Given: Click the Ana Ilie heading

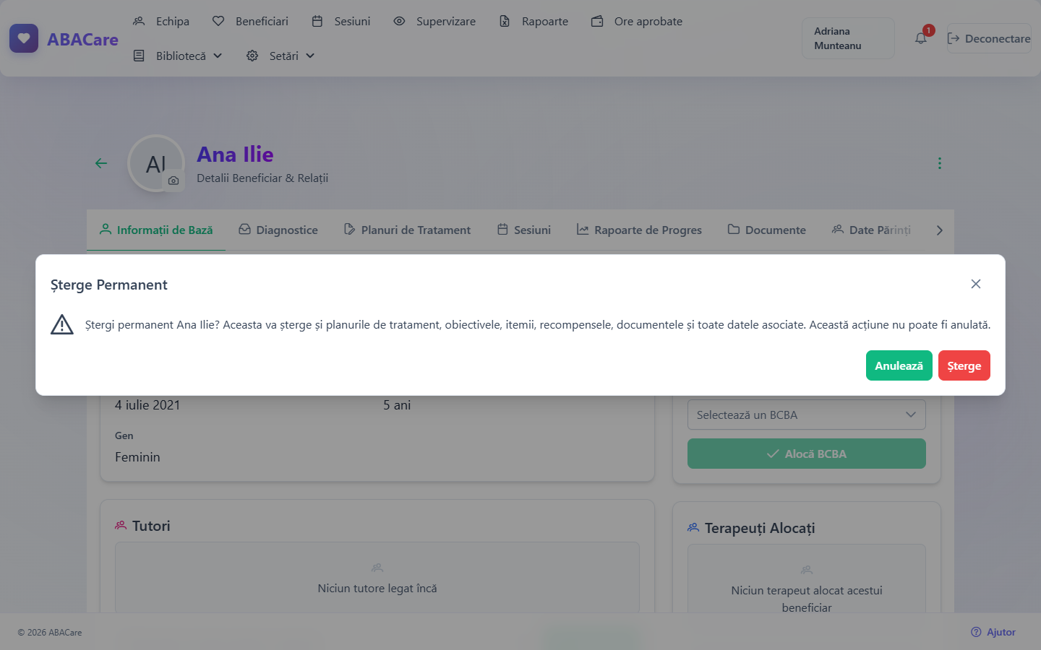Looking at the screenshot, I should pyautogui.click(x=235, y=154).
